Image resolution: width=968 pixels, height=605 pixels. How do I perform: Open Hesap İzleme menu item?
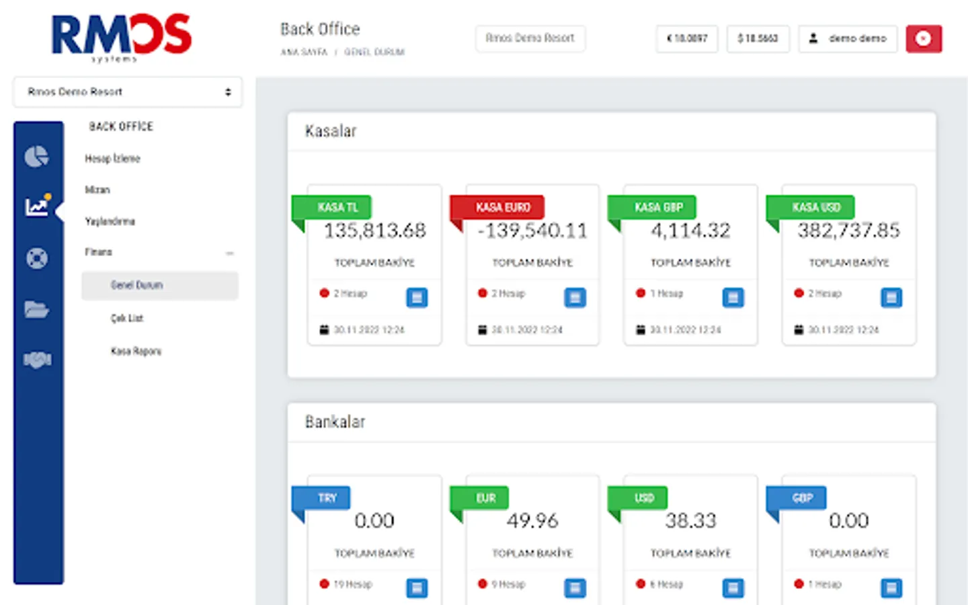(112, 159)
